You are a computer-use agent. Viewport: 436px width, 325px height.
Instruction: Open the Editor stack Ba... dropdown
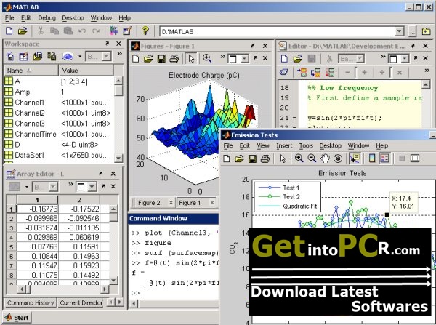coord(360,59)
